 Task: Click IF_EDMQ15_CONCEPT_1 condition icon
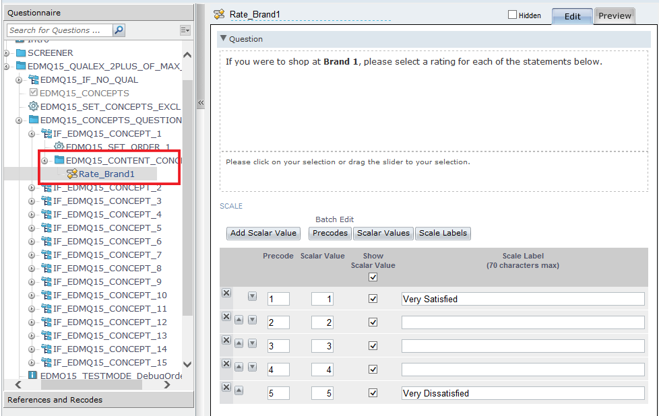(x=46, y=133)
